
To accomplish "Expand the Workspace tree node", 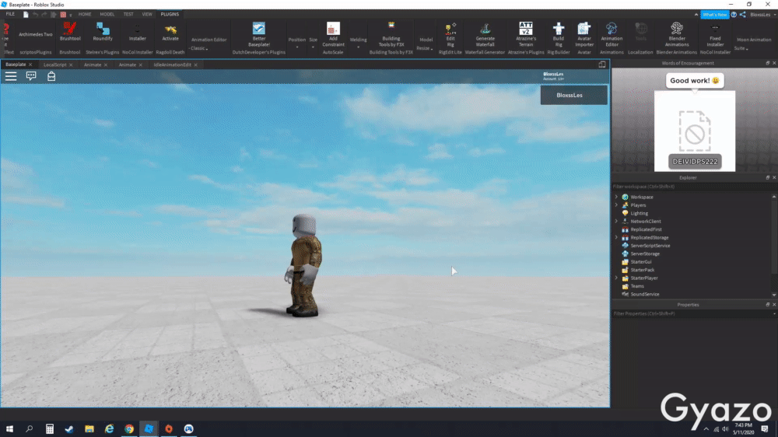I will coord(617,197).
